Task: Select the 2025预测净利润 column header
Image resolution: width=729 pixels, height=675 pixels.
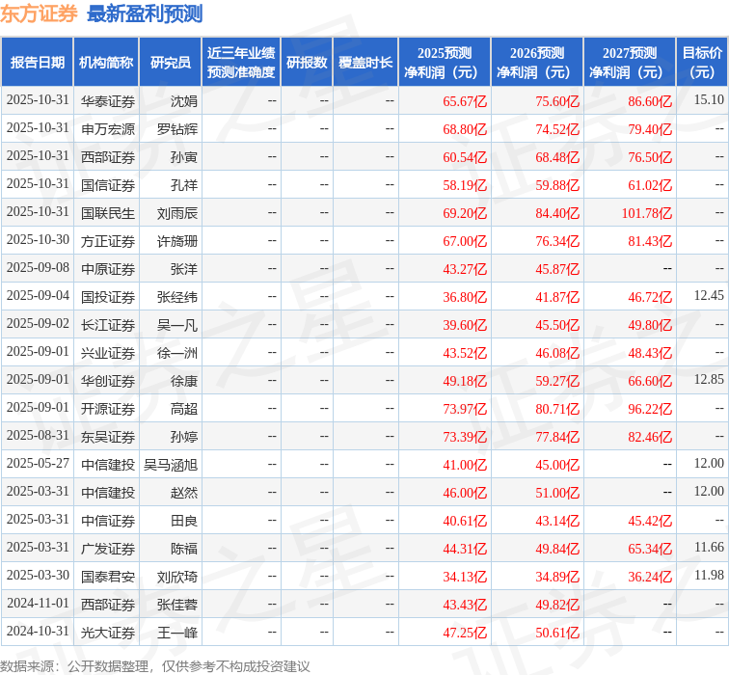Action: click(445, 63)
